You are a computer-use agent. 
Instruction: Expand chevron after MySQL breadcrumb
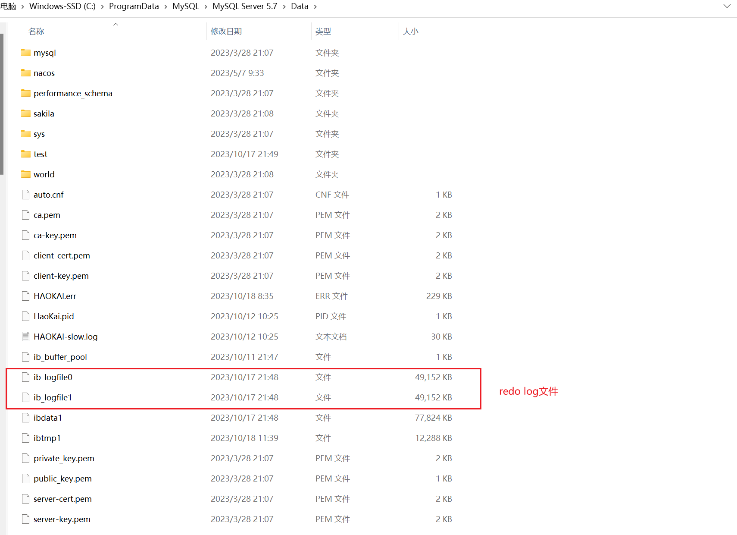[206, 7]
